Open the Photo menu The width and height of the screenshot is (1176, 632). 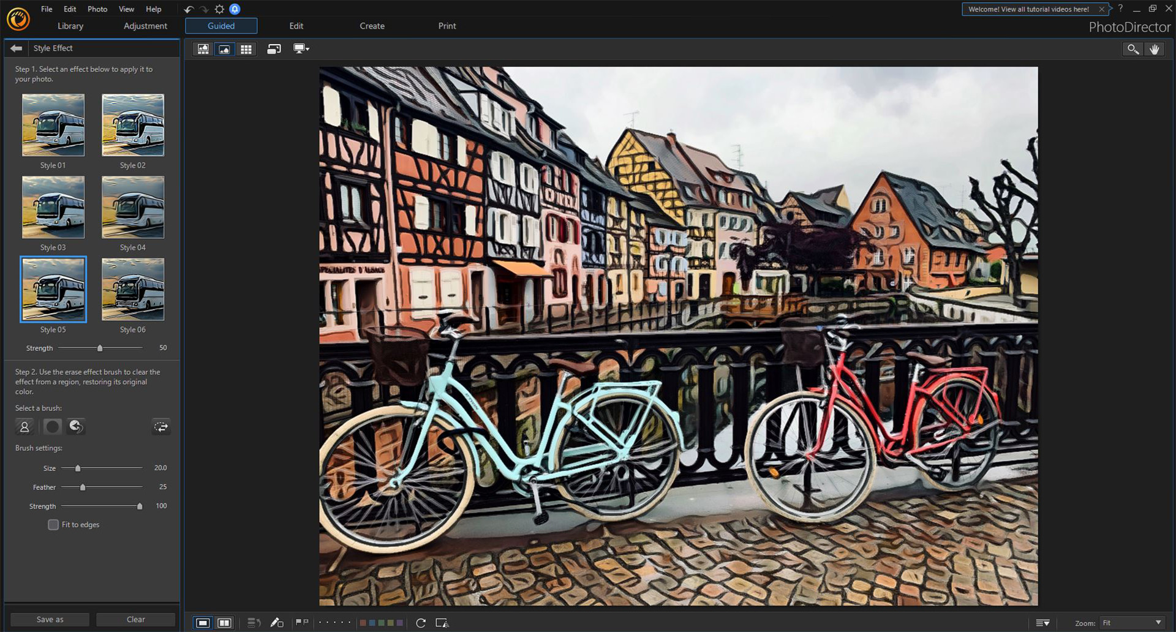point(97,9)
